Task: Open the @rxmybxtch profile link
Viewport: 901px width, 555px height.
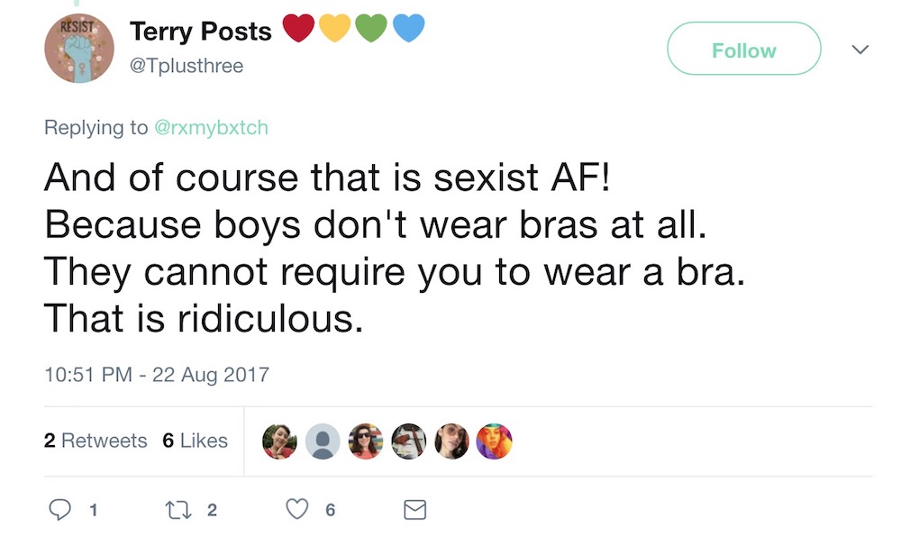Action: pyautogui.click(x=212, y=128)
